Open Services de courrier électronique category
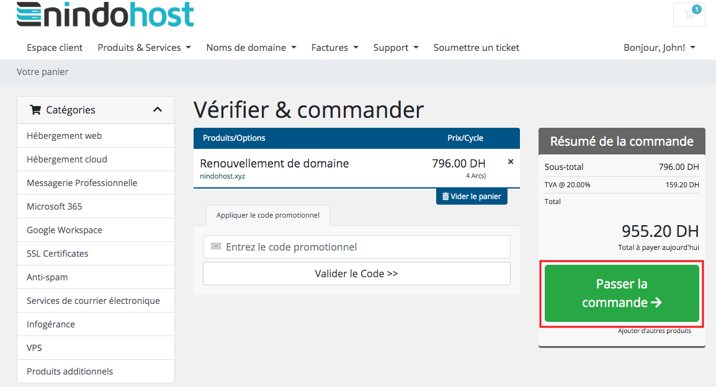The height and width of the screenshot is (387, 716). [x=96, y=301]
